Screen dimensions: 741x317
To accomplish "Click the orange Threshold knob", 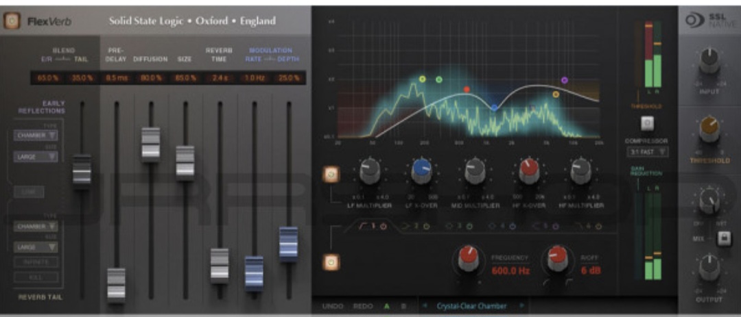I will point(709,129).
